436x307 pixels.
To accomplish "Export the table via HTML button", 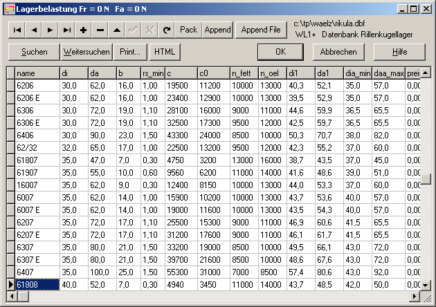I will click(x=164, y=52).
